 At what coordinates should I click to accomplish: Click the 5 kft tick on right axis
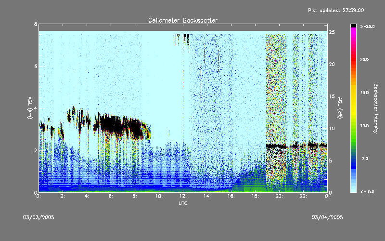331,161
